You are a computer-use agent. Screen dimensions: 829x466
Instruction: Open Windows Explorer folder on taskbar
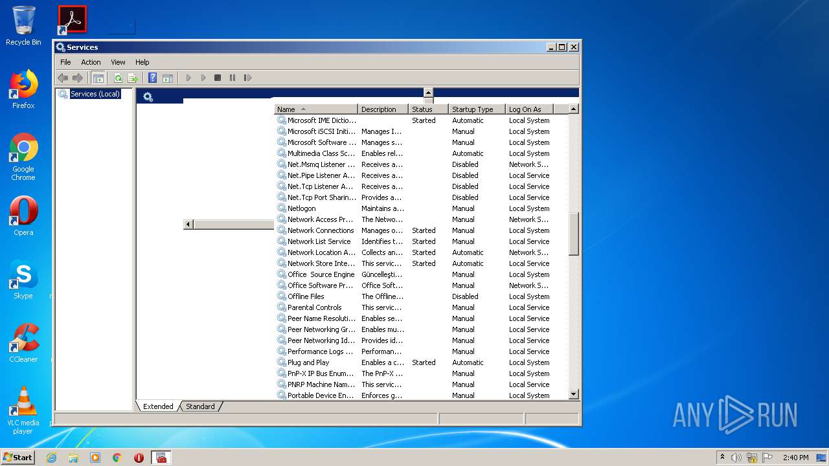[x=73, y=458]
